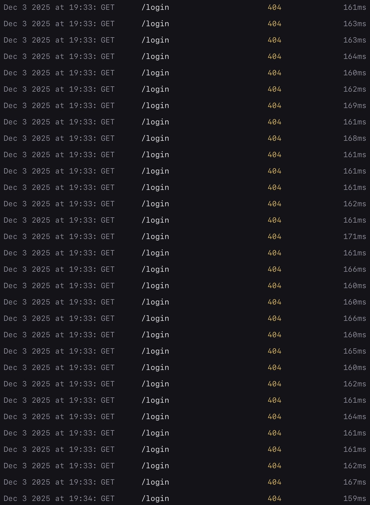This screenshot has width=370, height=505.
Task: Click the 404 status in the 167ms row
Action: tap(274, 482)
